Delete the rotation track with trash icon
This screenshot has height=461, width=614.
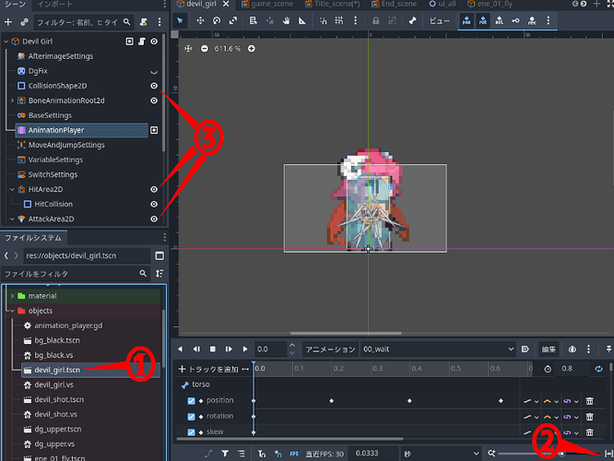(x=589, y=417)
